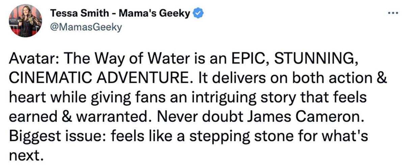Image resolution: width=405 pixels, height=167 pixels.
Task: Open the Tessa Smith - Mama's Geeky profile name
Action: (x=120, y=14)
